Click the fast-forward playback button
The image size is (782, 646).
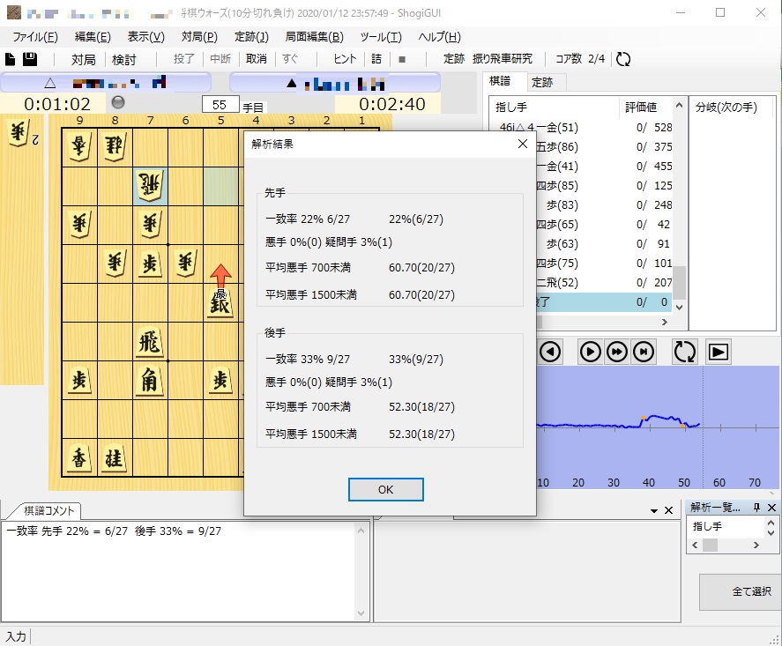click(617, 352)
